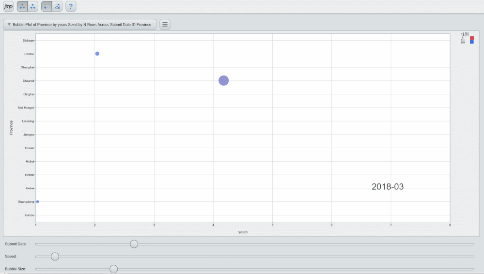Select the large purple Shaanxi bubble
This screenshot has width=484, height=274.
coord(223,80)
